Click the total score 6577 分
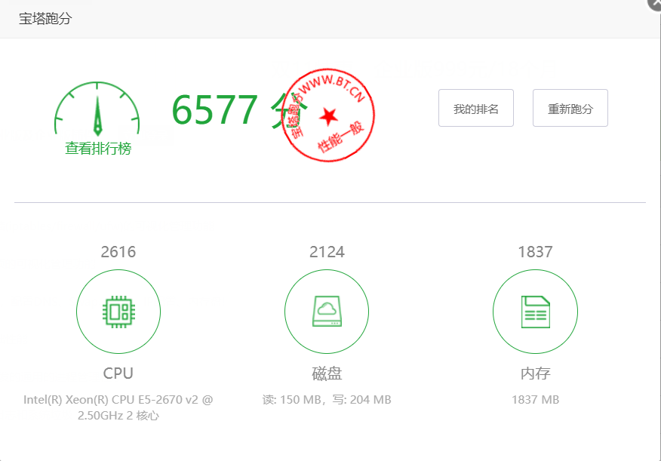The height and width of the screenshot is (461, 661). click(x=223, y=110)
